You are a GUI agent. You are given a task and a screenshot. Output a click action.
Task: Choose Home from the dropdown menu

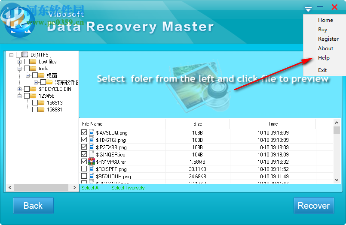coord(325,20)
